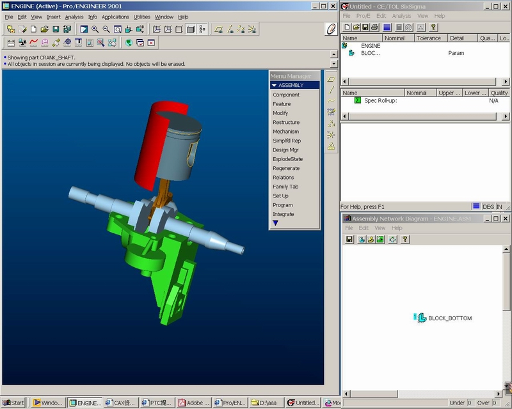Viewport: 512px width, 409px height.
Task: Create datum curve from the right vertical toolbar
Action: click(331, 101)
